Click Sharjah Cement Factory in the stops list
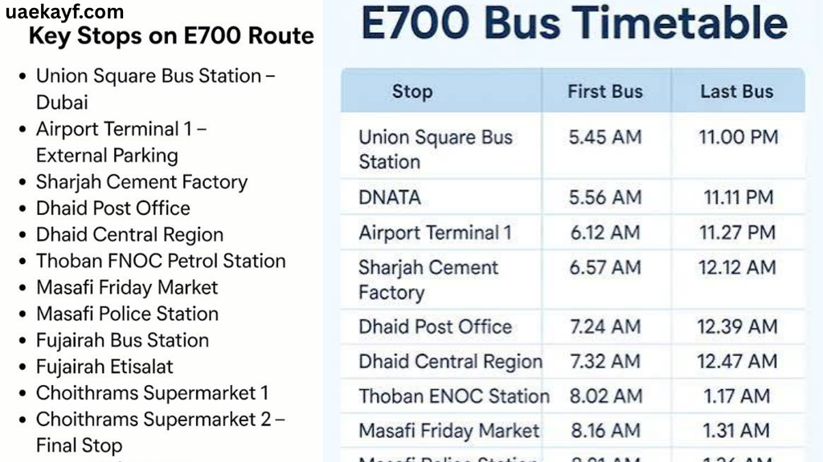 click(x=141, y=182)
